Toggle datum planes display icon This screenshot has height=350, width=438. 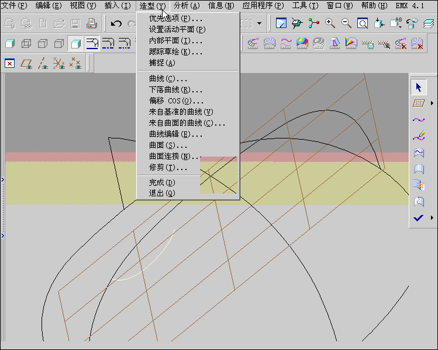point(26,64)
